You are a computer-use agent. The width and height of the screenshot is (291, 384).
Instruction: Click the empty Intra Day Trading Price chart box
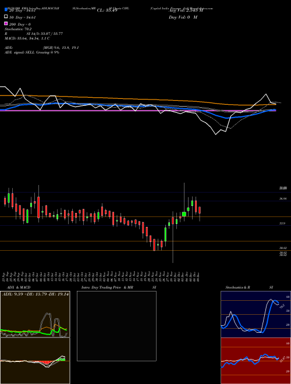coord(116,326)
